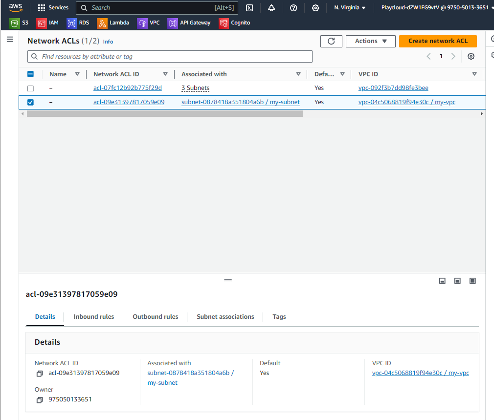
Task: Open acl-07fc12b92b775f29d link
Action: 128,88
